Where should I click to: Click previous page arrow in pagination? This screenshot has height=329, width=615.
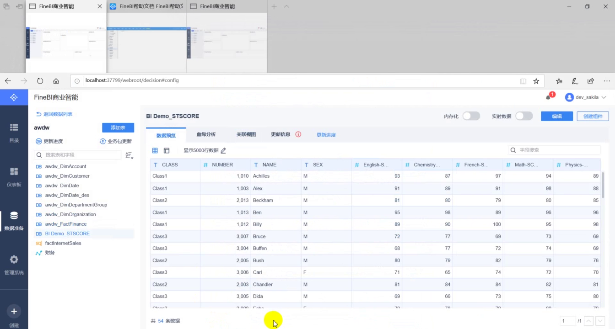589,321
